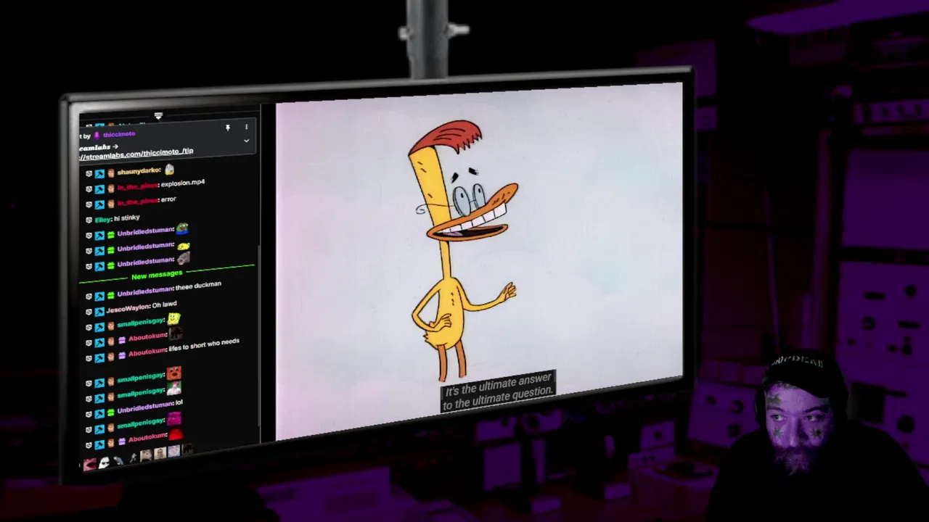Click the dark emote in Aboutokum's message

pyautogui.click(x=176, y=334)
